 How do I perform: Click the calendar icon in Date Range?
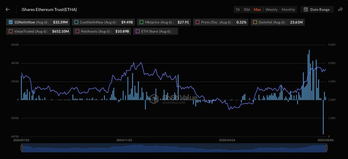click(x=306, y=10)
